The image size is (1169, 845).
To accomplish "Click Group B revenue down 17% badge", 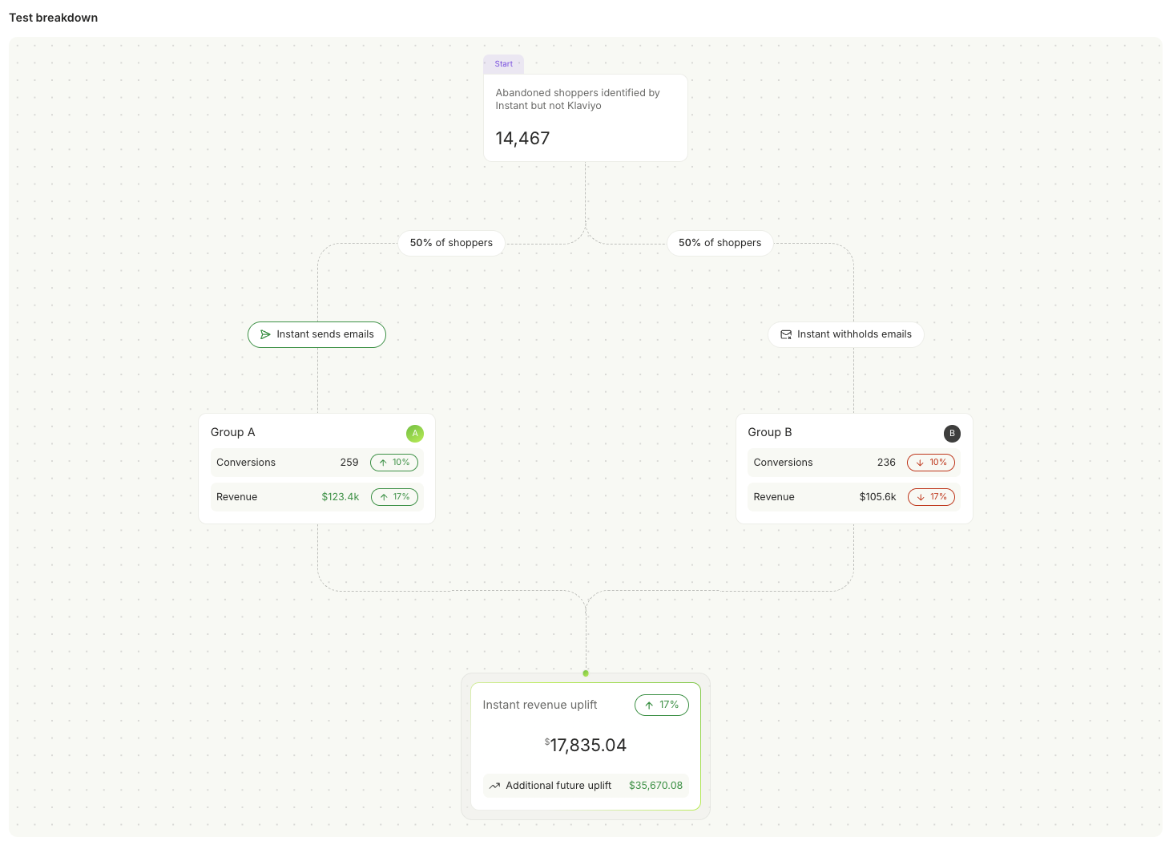I will [x=931, y=497].
